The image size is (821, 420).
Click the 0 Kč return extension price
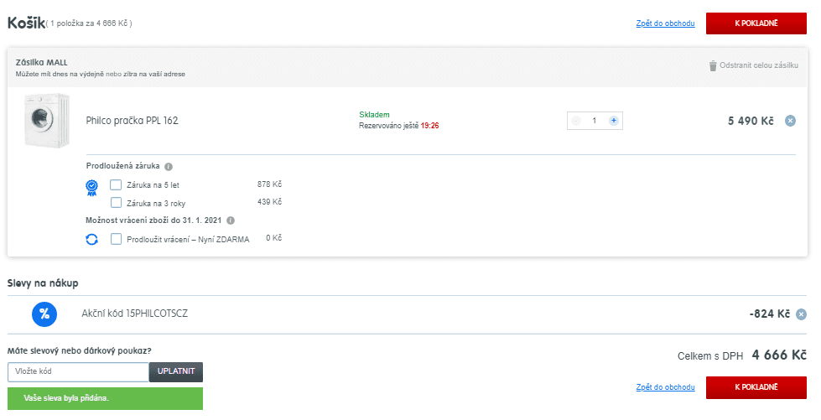(274, 238)
